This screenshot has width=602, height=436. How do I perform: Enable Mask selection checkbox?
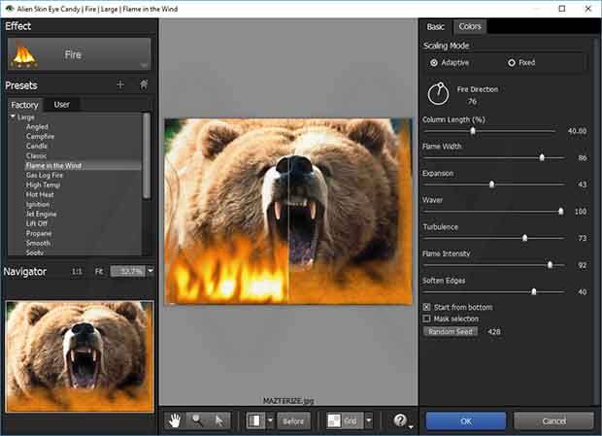point(427,319)
